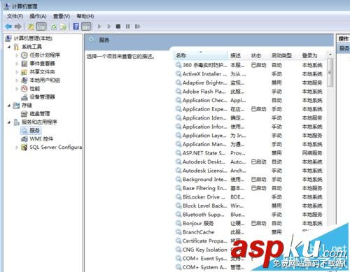Select the 本地用户和组 tree icon
350x272 pixels.
click(x=24, y=80)
